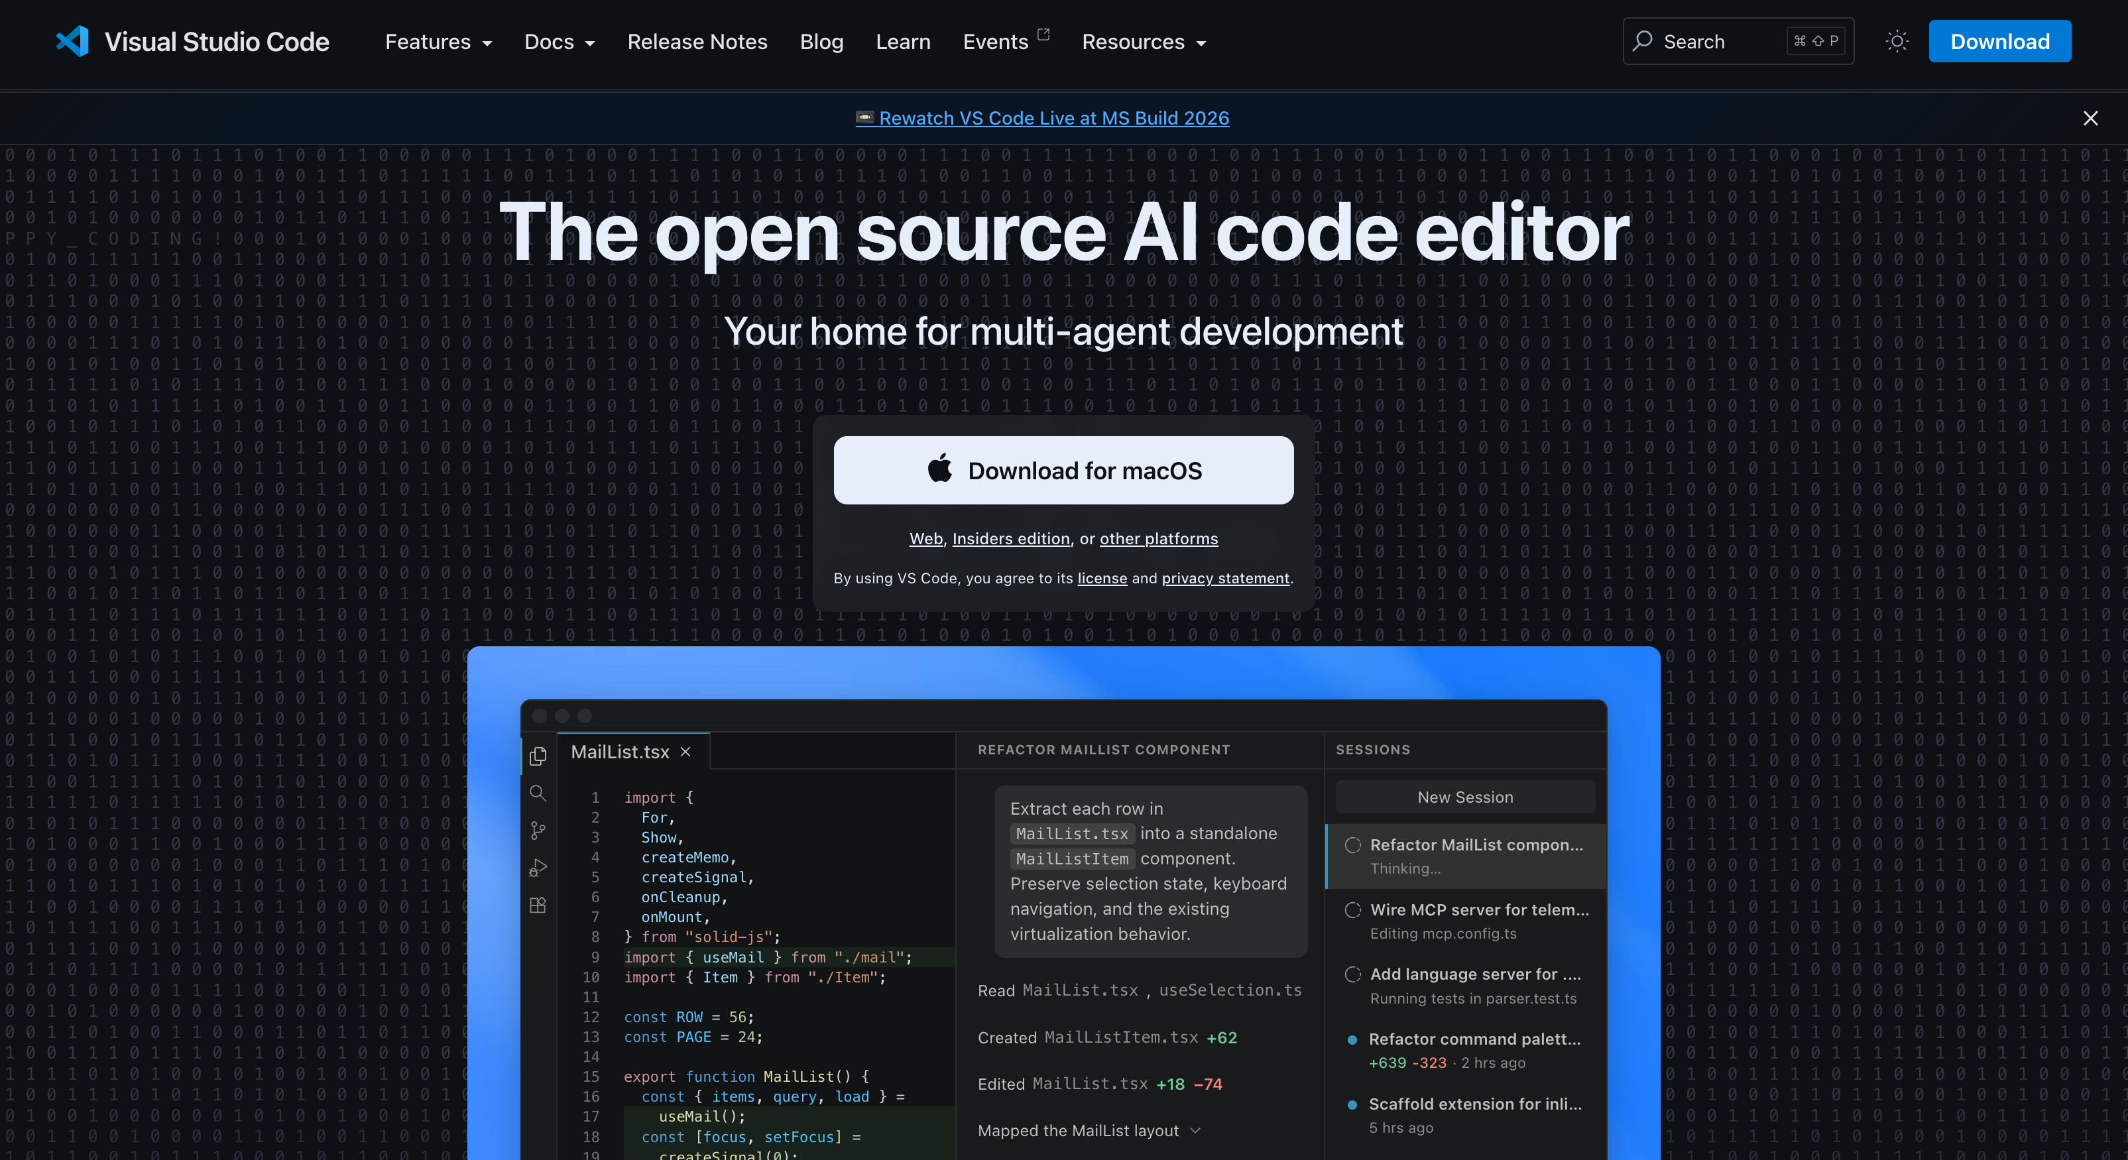Viewport: 2128px width, 1160px height.
Task: Click the Extensions icon in editor sidebar
Action: click(538, 905)
